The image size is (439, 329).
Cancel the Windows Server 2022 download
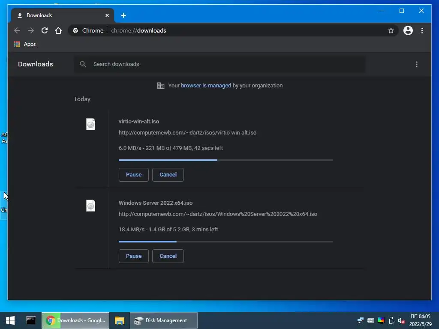coord(168,256)
